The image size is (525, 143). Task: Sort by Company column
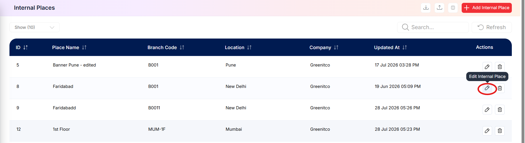pyautogui.click(x=324, y=47)
